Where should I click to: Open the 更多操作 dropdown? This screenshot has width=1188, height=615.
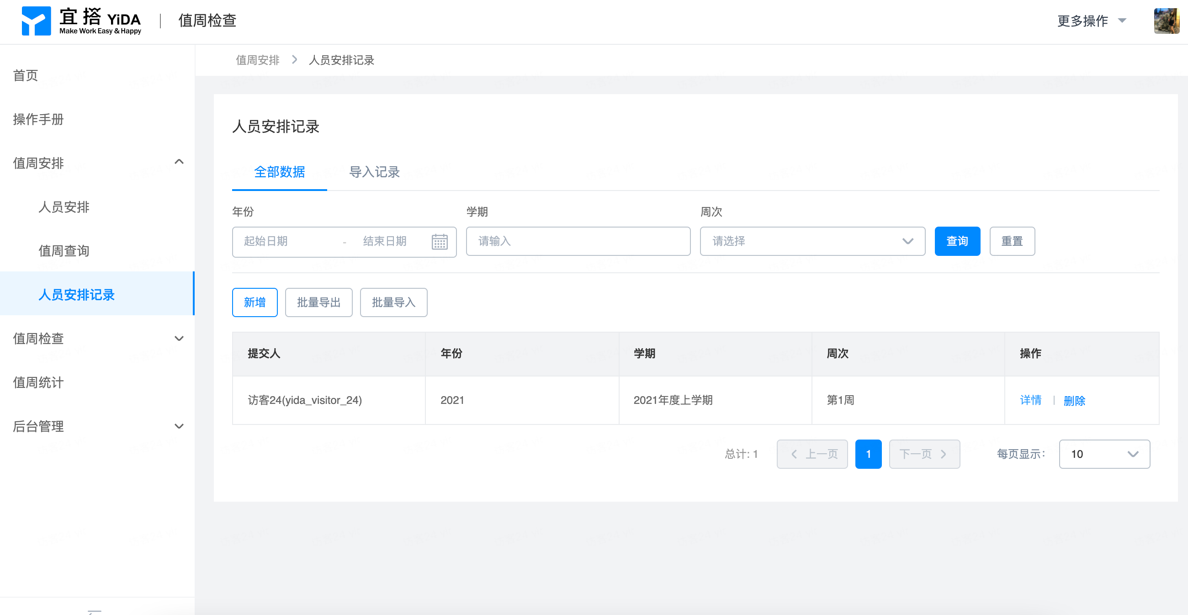[1091, 21]
